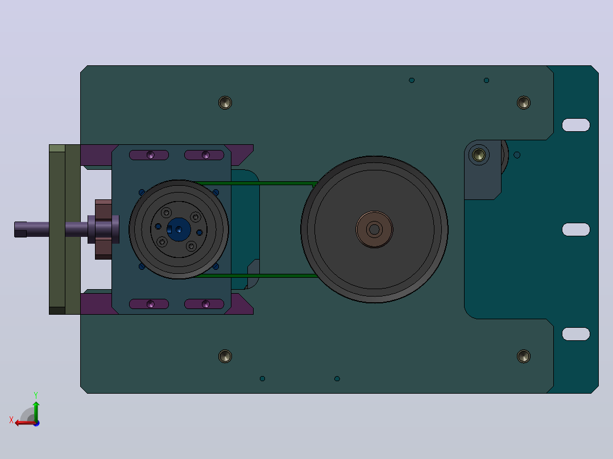The image size is (613, 459).
Task: Pick the upper-left purple adjustment slot on motor plate
Action: point(149,155)
